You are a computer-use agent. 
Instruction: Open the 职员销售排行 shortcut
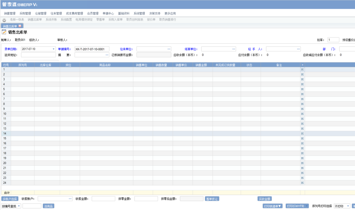point(168,20)
